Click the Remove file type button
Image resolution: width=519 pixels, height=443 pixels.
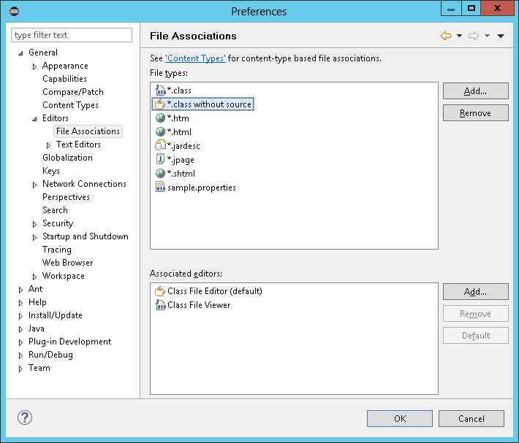[x=475, y=113]
